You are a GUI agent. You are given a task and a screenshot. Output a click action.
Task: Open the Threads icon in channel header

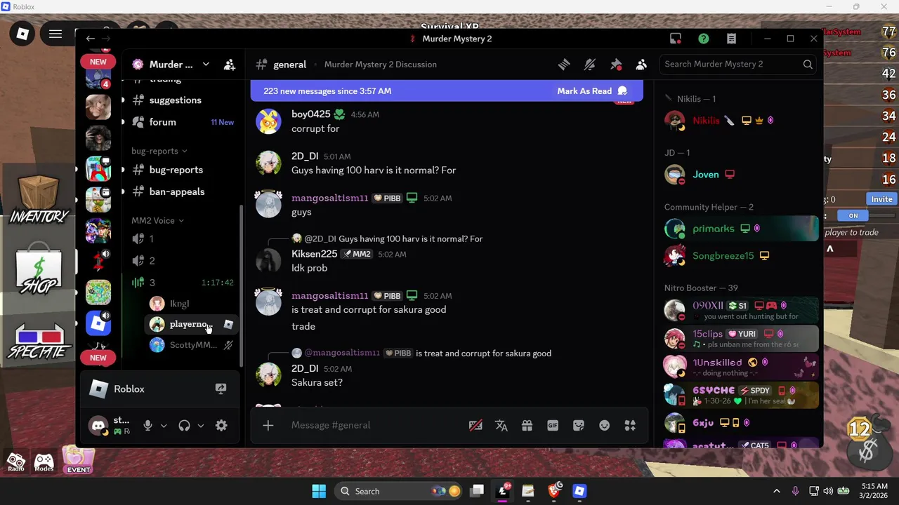[x=564, y=65]
